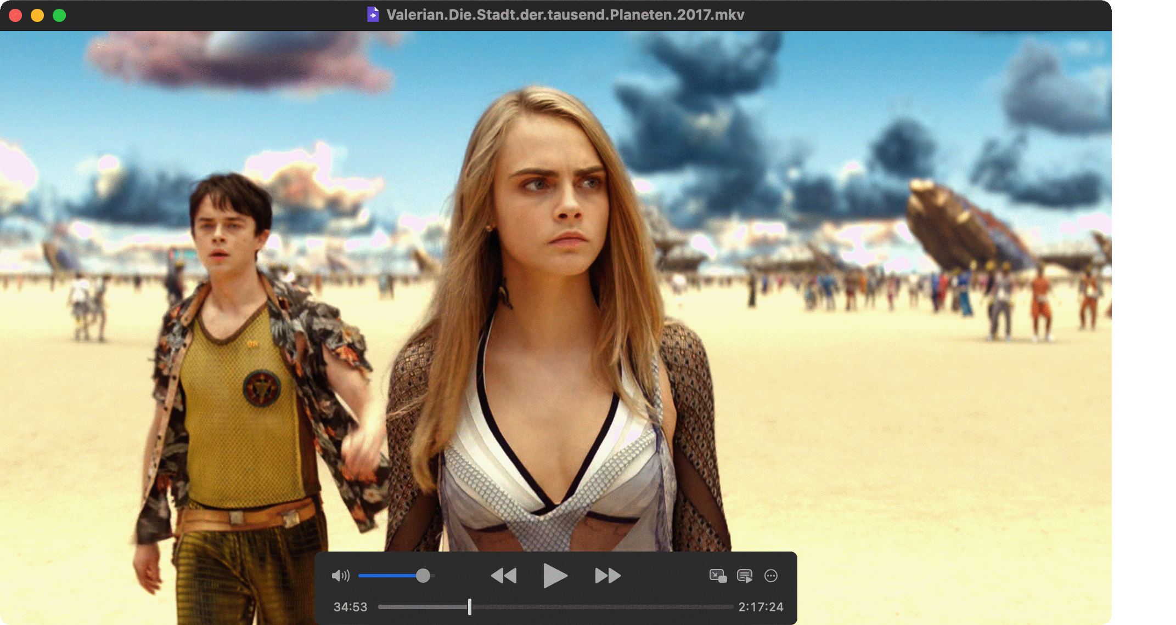This screenshot has height=625, width=1176.
Task: Click the mkv file icon in the title bar
Action: pyautogui.click(x=373, y=14)
